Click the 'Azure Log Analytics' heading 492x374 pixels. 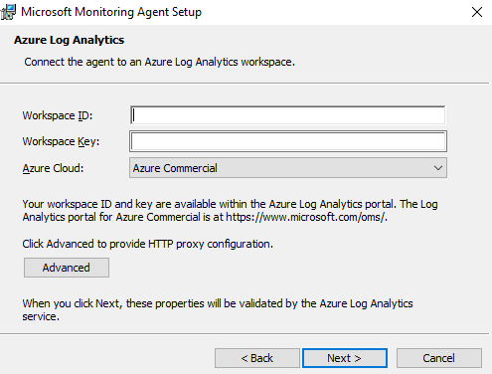click(69, 40)
